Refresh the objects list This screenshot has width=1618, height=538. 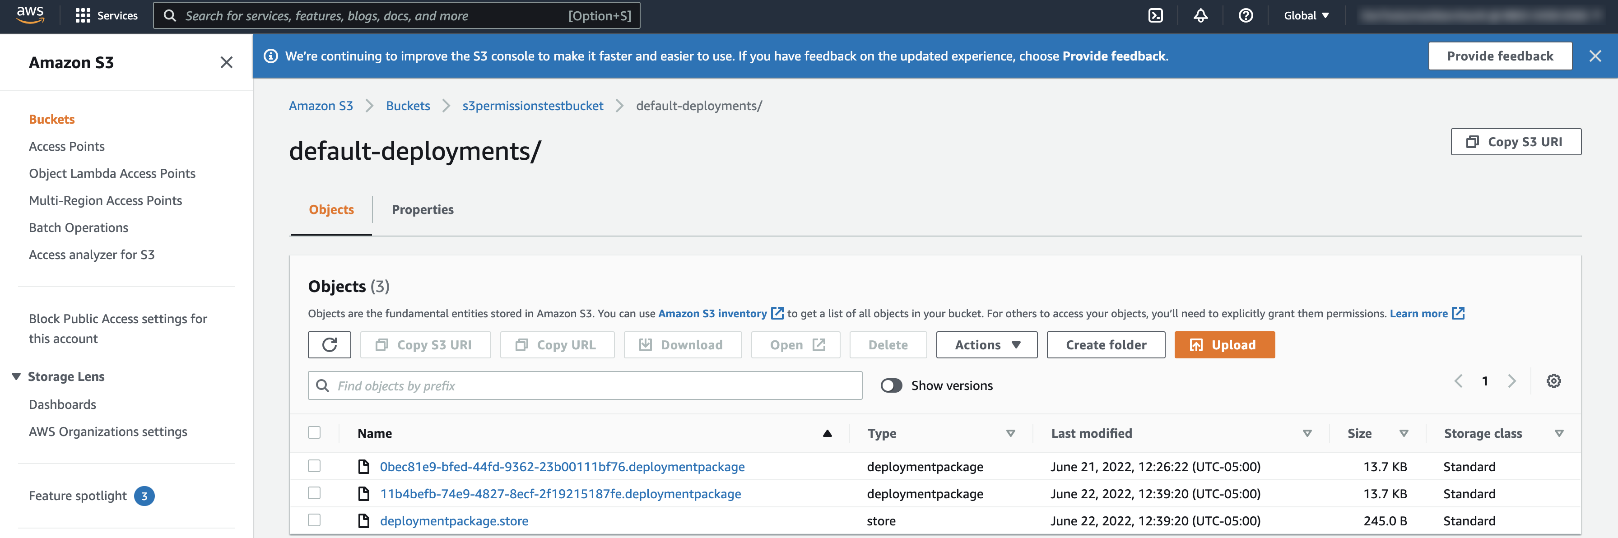(329, 344)
